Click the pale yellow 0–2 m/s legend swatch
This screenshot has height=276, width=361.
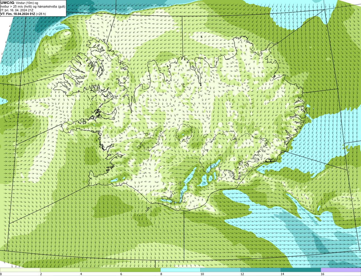pos(20,270)
